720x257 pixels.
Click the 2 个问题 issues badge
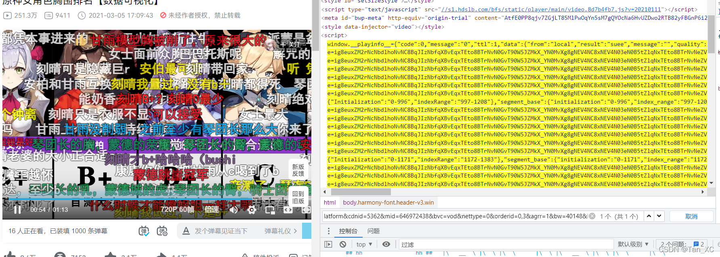pyautogui.click(x=682, y=244)
